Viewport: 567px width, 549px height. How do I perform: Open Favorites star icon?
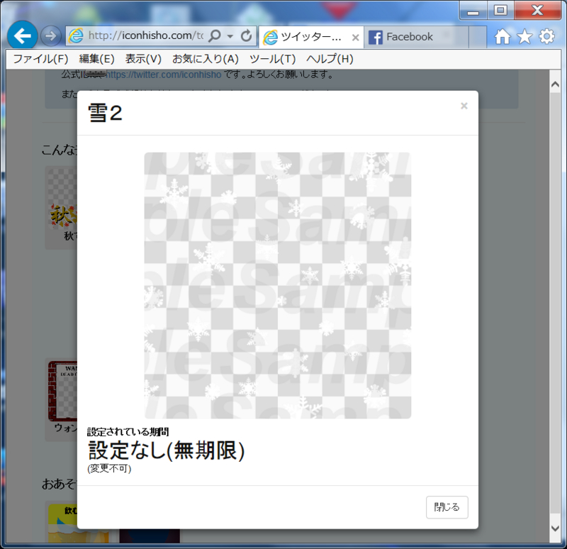coord(524,37)
